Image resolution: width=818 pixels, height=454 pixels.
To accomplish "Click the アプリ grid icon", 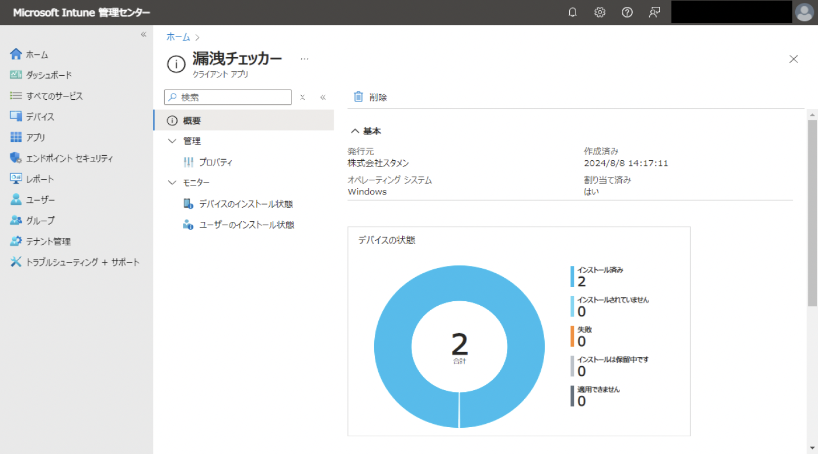I will [16, 137].
